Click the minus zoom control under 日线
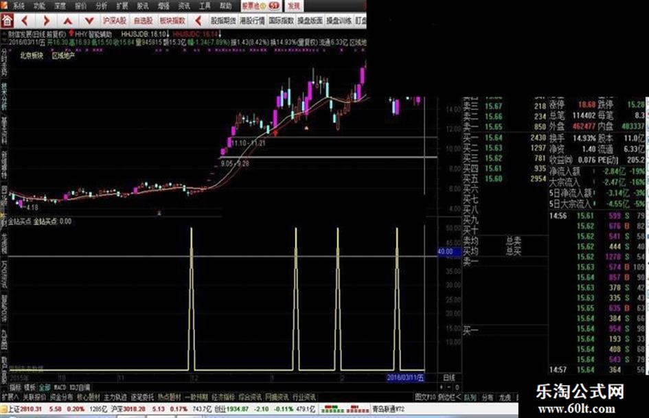This screenshot has width=649, height=418. (448, 387)
